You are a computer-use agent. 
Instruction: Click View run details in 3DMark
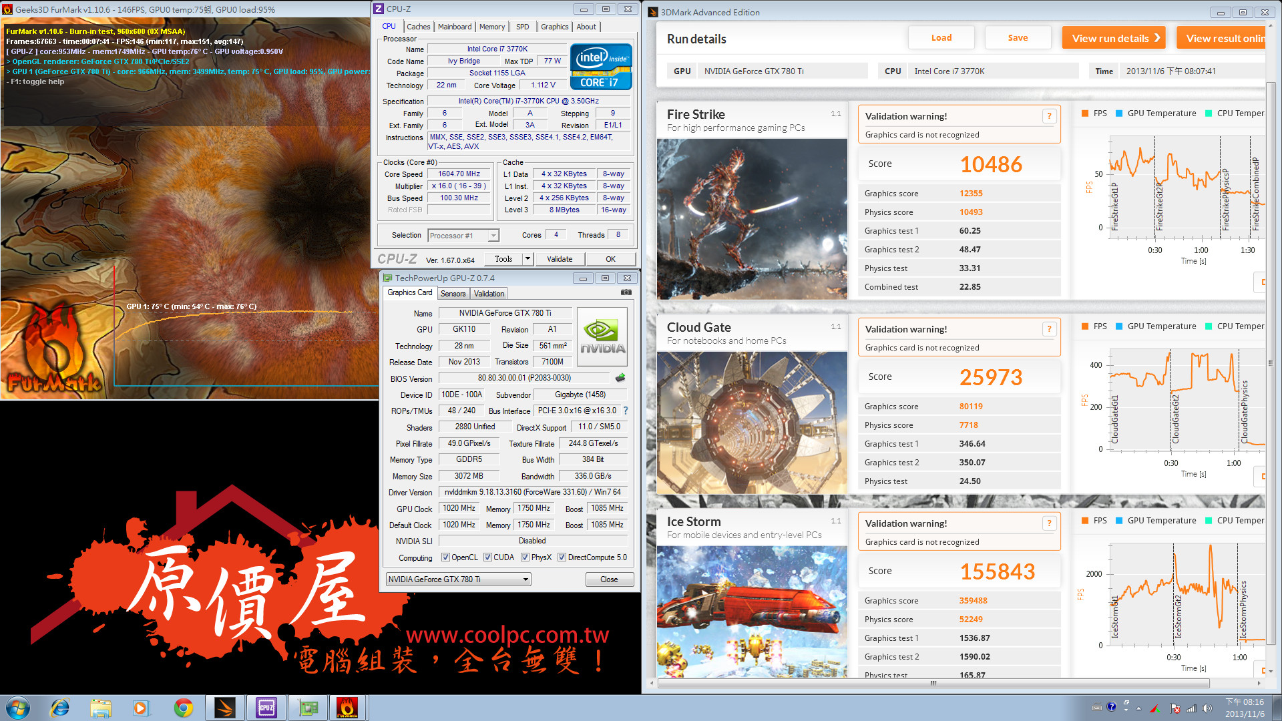(x=1114, y=38)
